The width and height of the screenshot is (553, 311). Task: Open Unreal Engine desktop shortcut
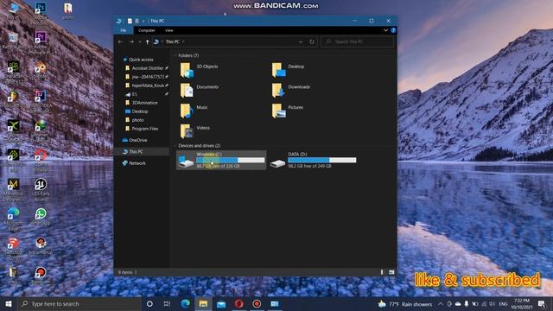click(x=41, y=189)
